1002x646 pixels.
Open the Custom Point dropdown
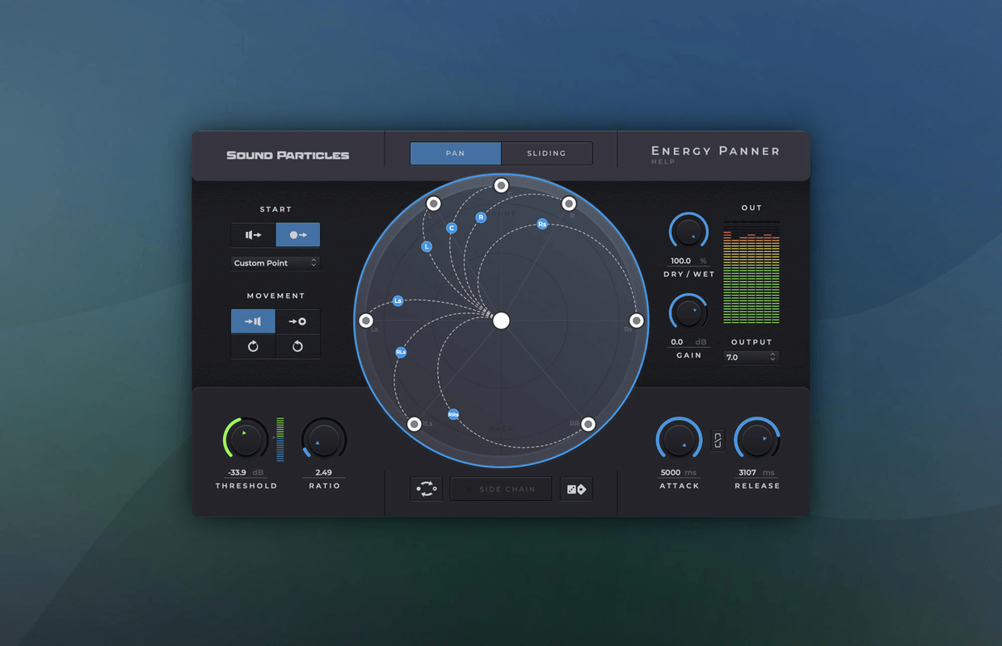tap(276, 263)
